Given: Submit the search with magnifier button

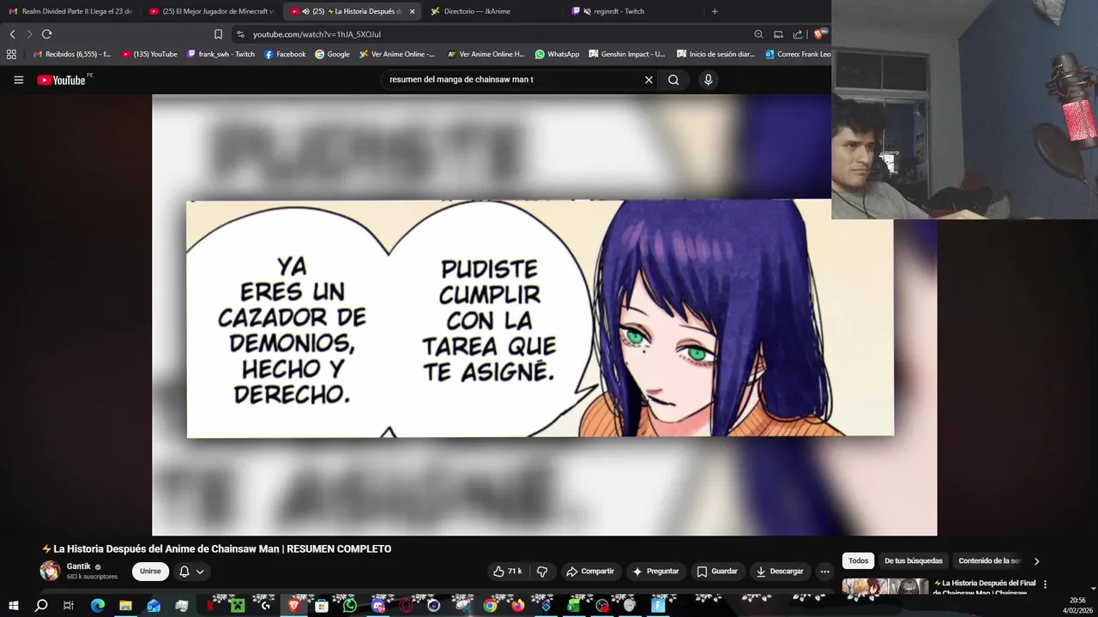Looking at the screenshot, I should (x=673, y=80).
